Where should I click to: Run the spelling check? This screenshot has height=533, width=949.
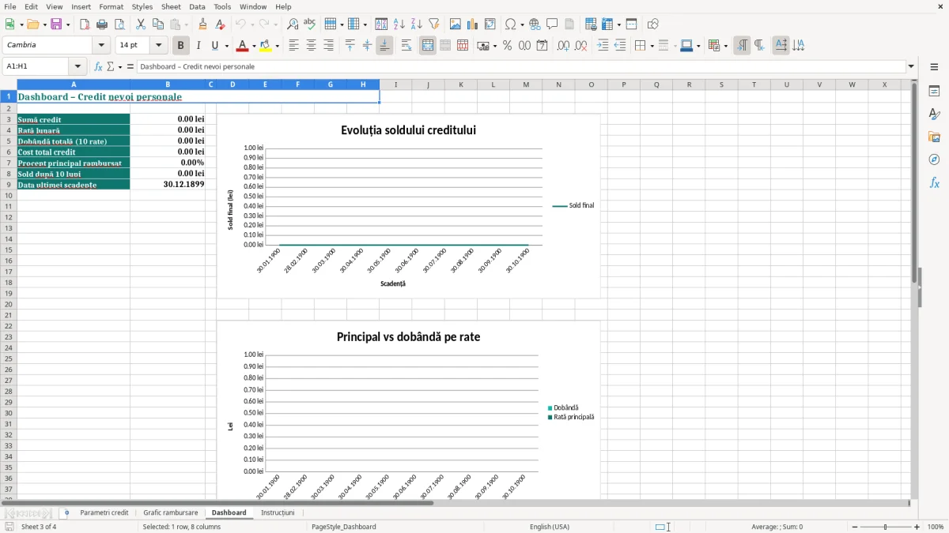tap(310, 24)
